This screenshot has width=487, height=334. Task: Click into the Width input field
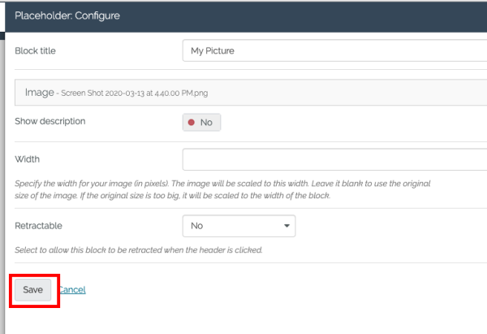click(333, 159)
